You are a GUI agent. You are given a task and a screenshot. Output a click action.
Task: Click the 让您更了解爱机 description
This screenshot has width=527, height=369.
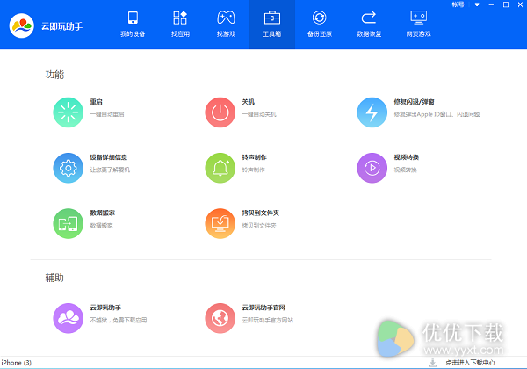110,170
